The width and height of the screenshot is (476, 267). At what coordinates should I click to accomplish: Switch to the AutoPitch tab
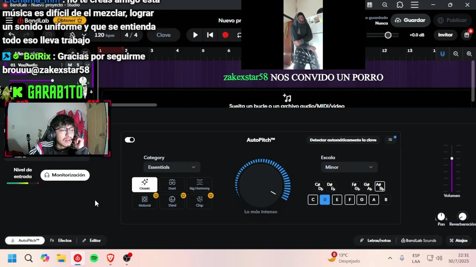[25, 240]
